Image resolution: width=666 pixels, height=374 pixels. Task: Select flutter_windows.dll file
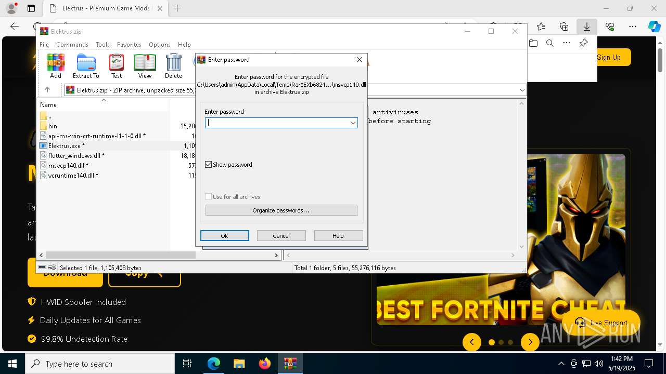[76, 156]
